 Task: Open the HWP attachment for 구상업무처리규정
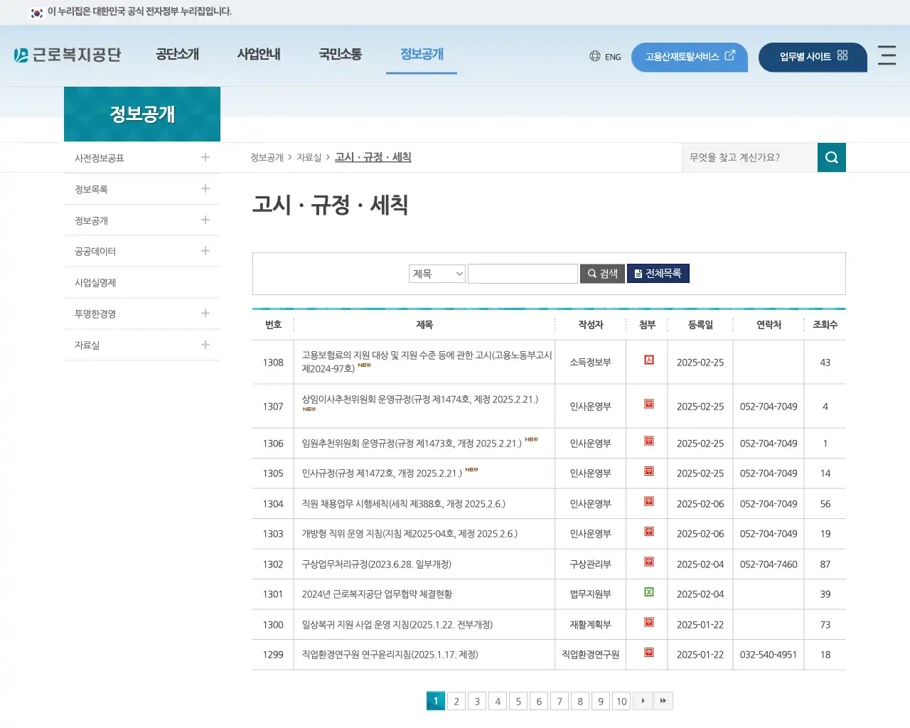pyautogui.click(x=648, y=562)
